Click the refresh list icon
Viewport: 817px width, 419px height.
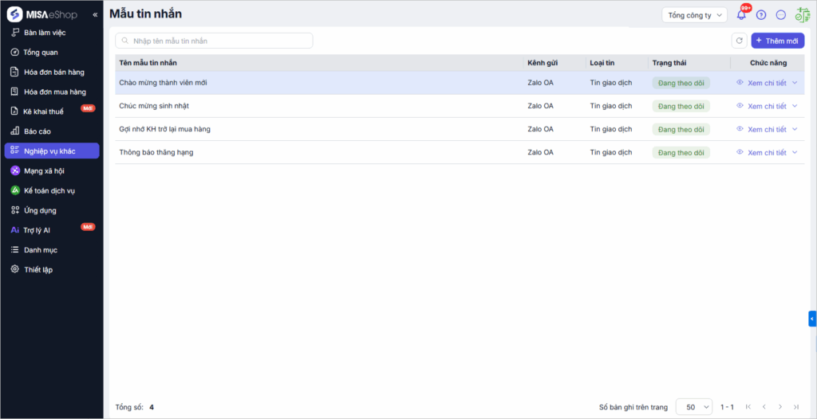(740, 41)
